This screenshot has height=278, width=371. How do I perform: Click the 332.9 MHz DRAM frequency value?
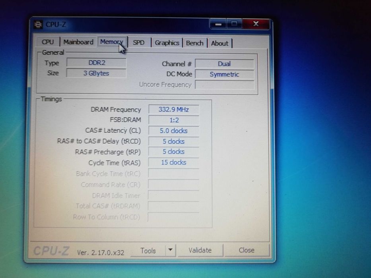(x=174, y=110)
